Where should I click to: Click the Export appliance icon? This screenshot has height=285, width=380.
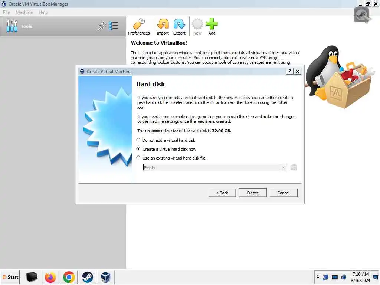pos(179,27)
